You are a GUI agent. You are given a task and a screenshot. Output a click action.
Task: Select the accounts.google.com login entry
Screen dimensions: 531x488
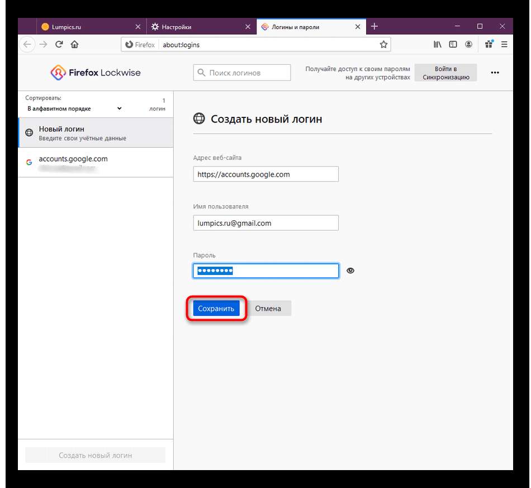point(96,162)
